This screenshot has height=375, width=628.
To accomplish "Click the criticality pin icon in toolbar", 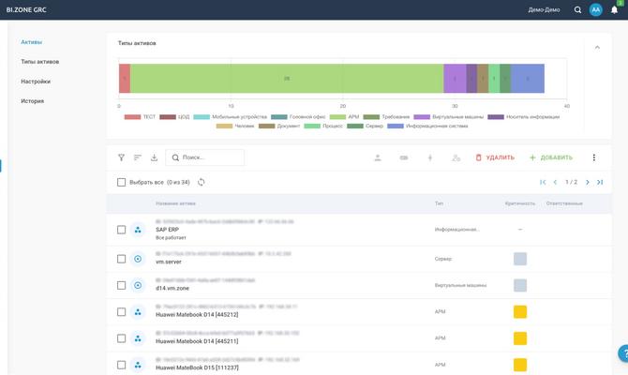I will tap(429, 157).
